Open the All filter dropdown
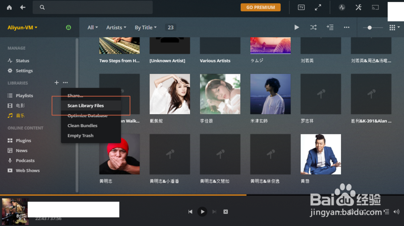The width and height of the screenshot is (404, 226). click(x=93, y=27)
